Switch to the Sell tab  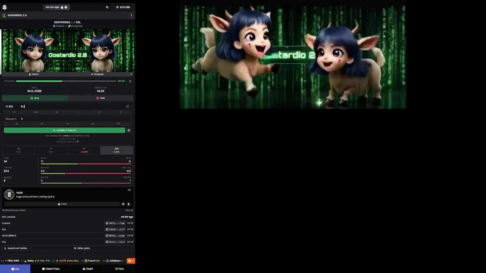[101, 98]
